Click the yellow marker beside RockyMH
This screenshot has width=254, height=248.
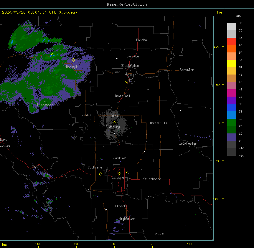pyautogui.click(x=73, y=60)
